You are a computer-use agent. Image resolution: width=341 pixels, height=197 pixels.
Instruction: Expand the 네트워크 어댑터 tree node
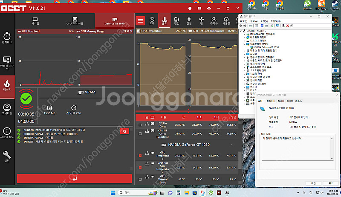(x=244, y=38)
